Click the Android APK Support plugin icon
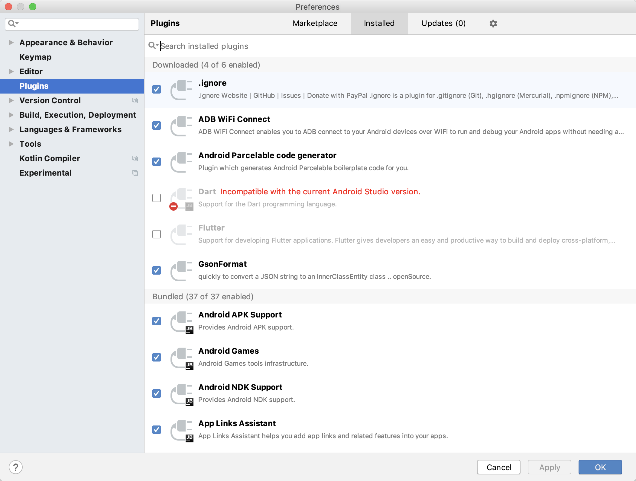This screenshot has width=636, height=481. point(181,321)
